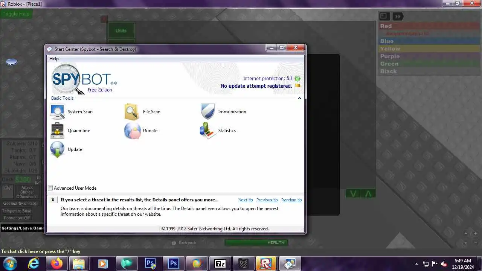Click the taskbar clock showing 6:49 AM

click(462, 264)
